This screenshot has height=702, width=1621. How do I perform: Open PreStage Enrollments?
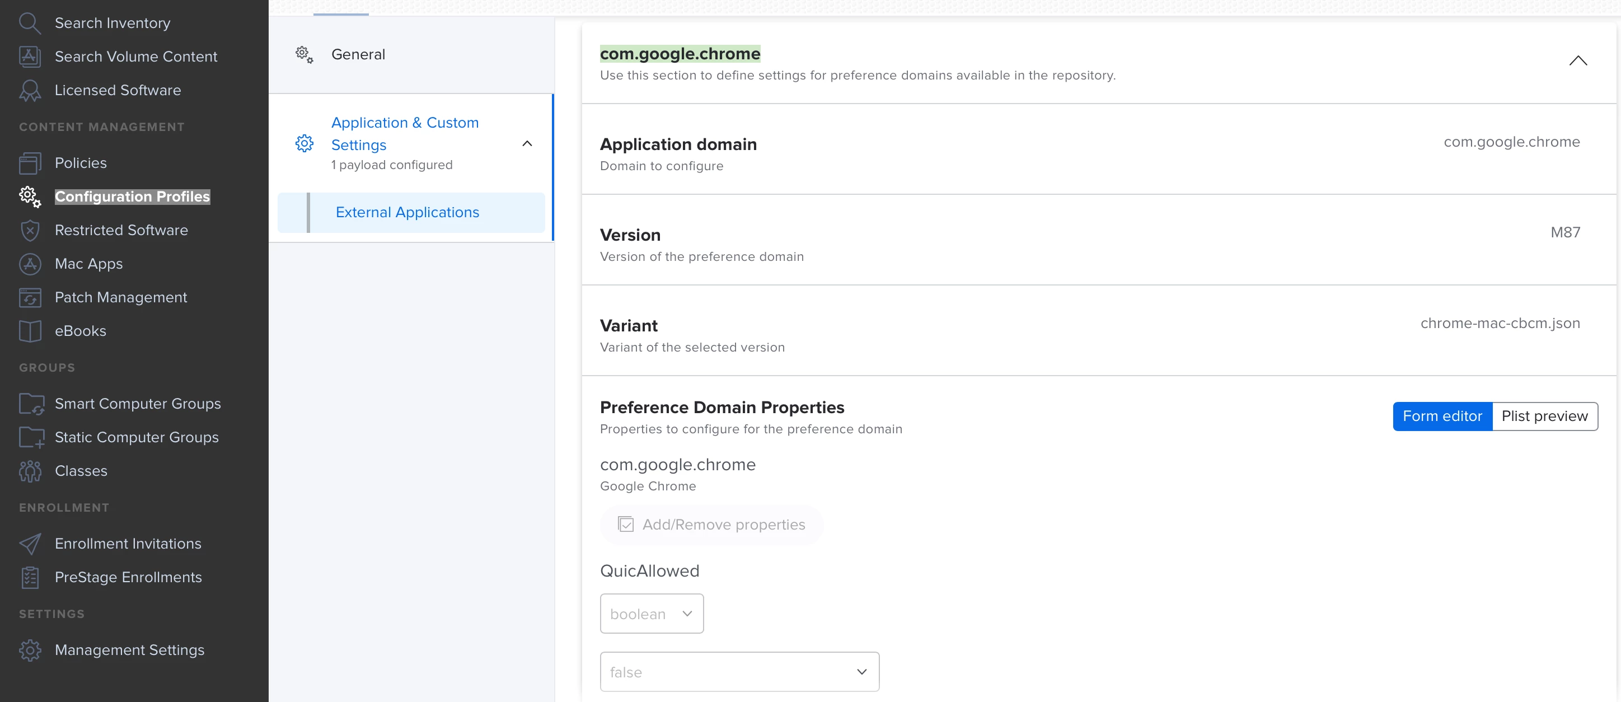(x=128, y=577)
